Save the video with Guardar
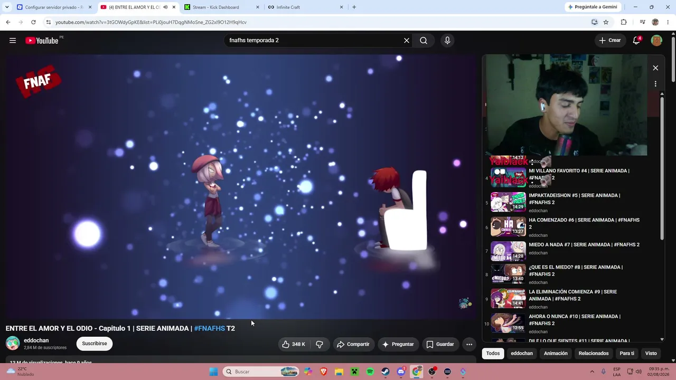 tap(440, 344)
